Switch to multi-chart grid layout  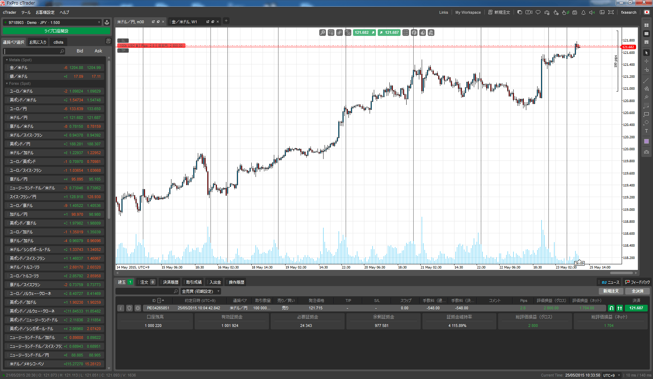click(x=646, y=25)
